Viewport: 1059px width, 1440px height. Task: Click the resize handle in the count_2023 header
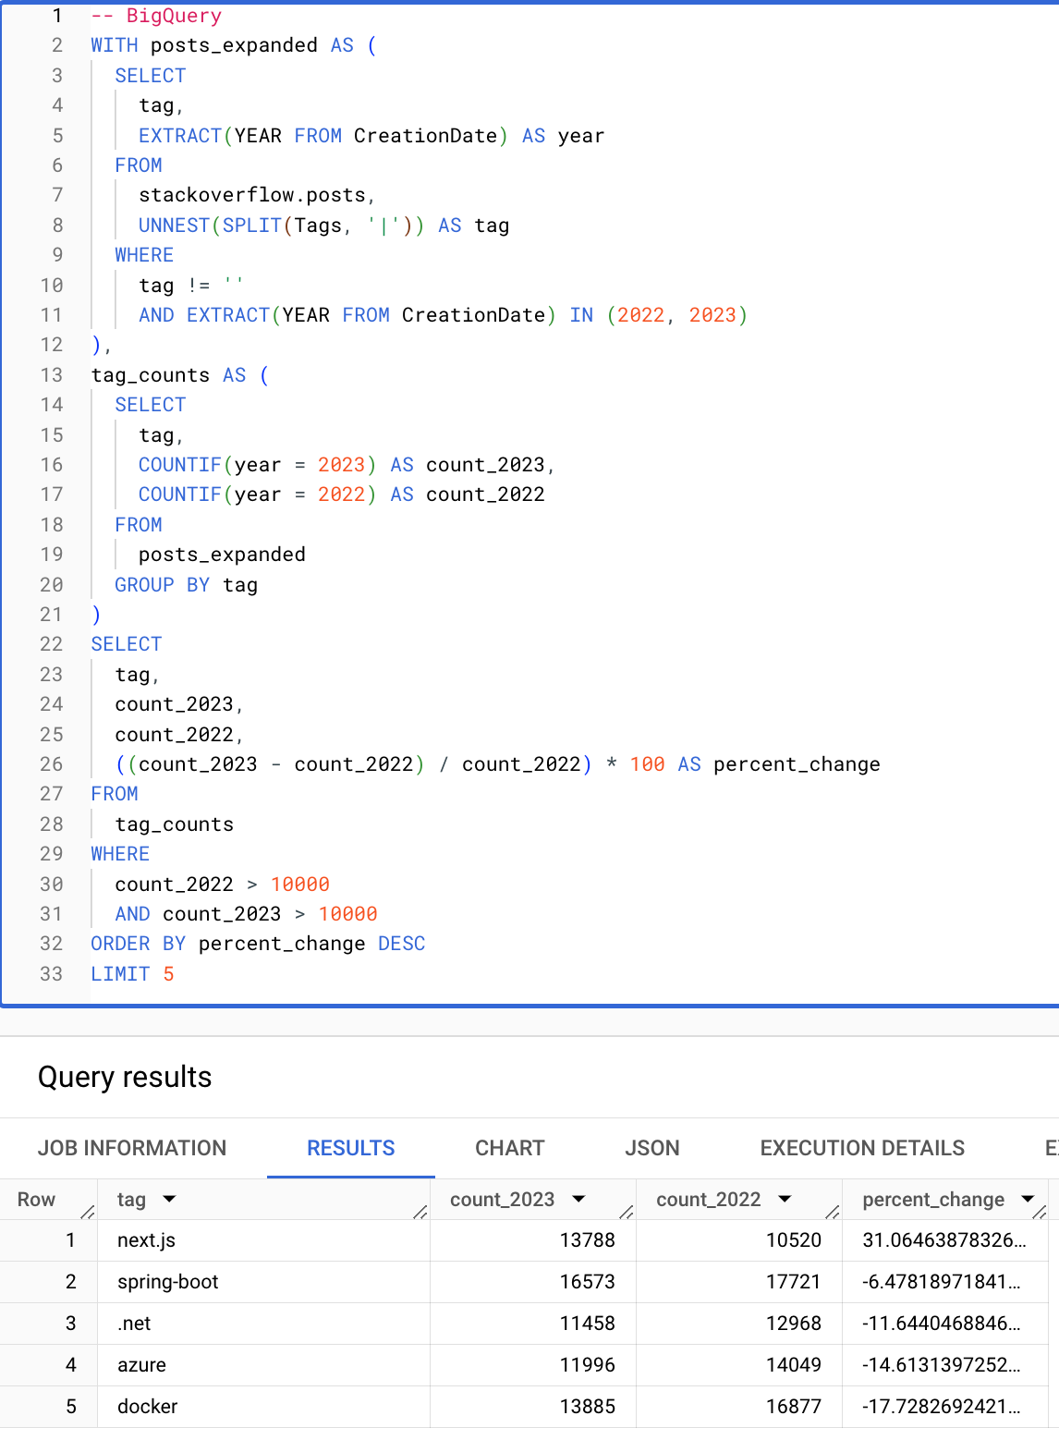pyautogui.click(x=625, y=1213)
